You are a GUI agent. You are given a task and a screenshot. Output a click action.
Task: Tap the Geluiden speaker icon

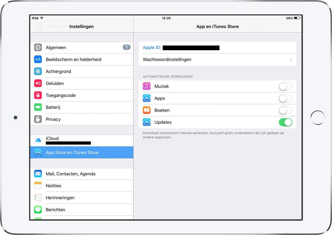coord(38,83)
